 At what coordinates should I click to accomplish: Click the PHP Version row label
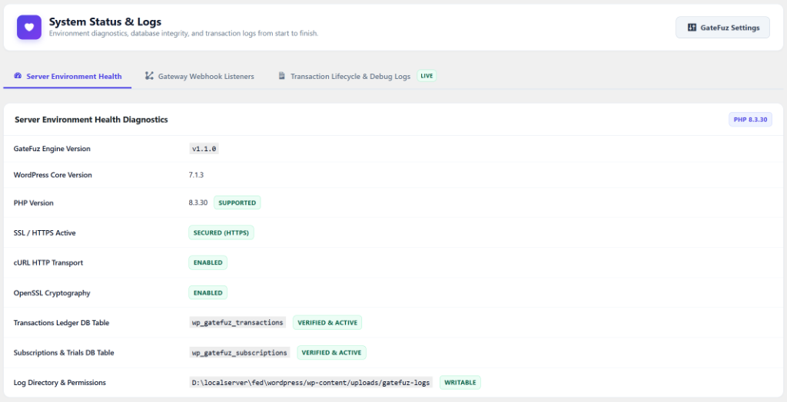[34, 203]
